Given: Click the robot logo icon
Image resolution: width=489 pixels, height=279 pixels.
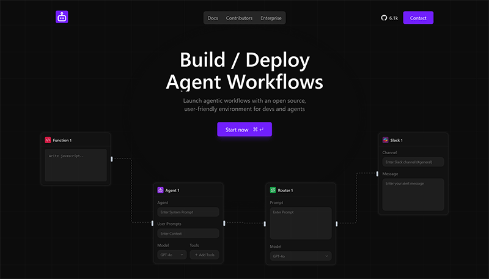Looking at the screenshot, I should 62,18.
